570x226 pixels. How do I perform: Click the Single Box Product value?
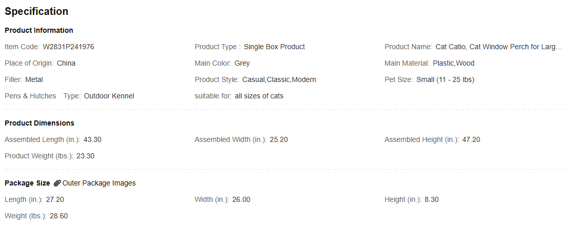[274, 47]
